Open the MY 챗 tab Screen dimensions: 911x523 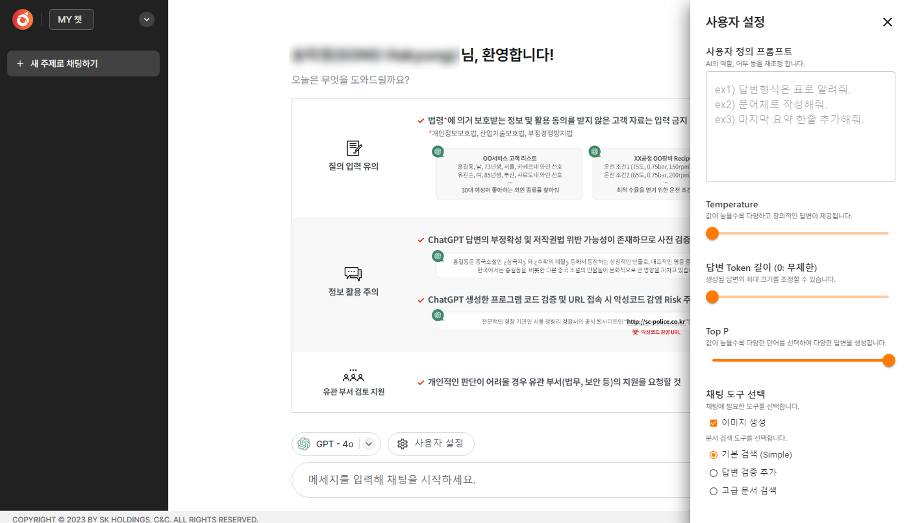(71, 20)
